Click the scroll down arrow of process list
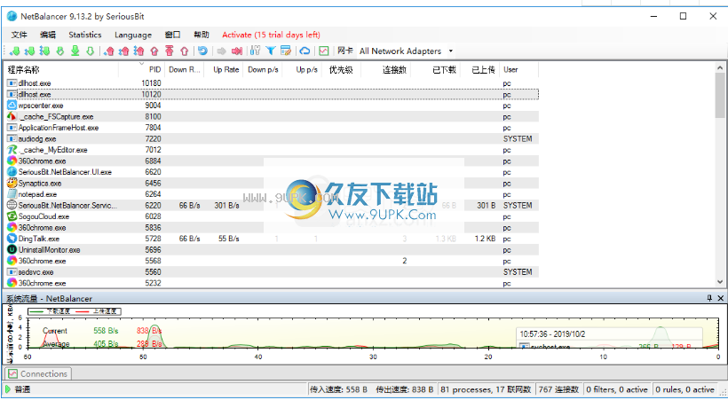The height and width of the screenshot is (400, 728). (x=720, y=282)
